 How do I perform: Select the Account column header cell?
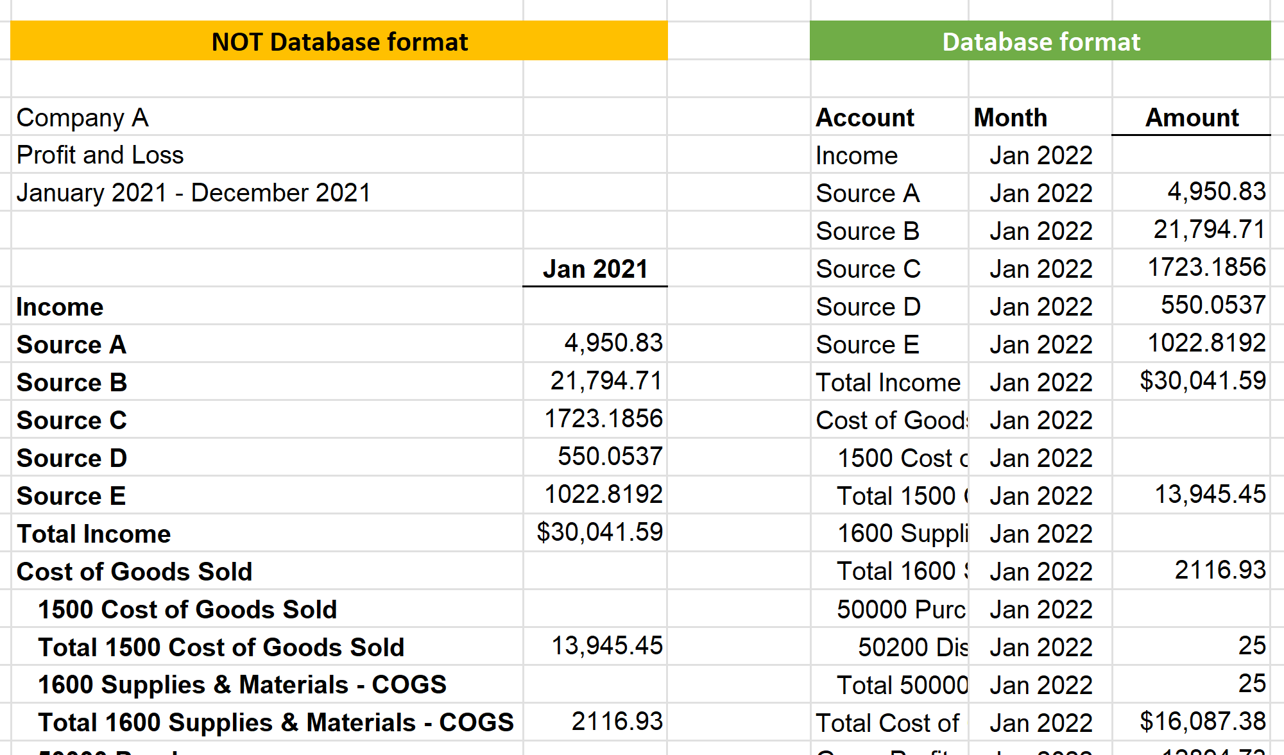click(864, 117)
